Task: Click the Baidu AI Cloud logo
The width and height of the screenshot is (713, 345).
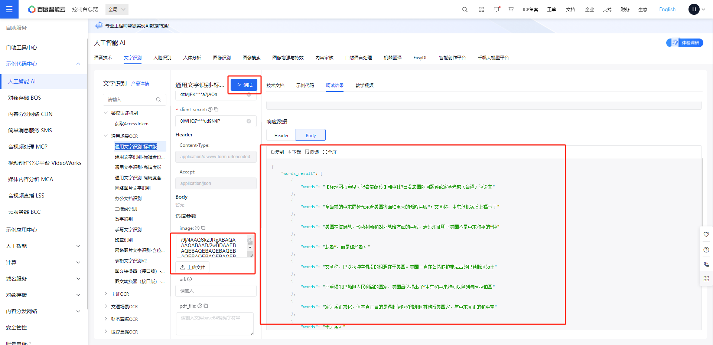Action: [47, 9]
